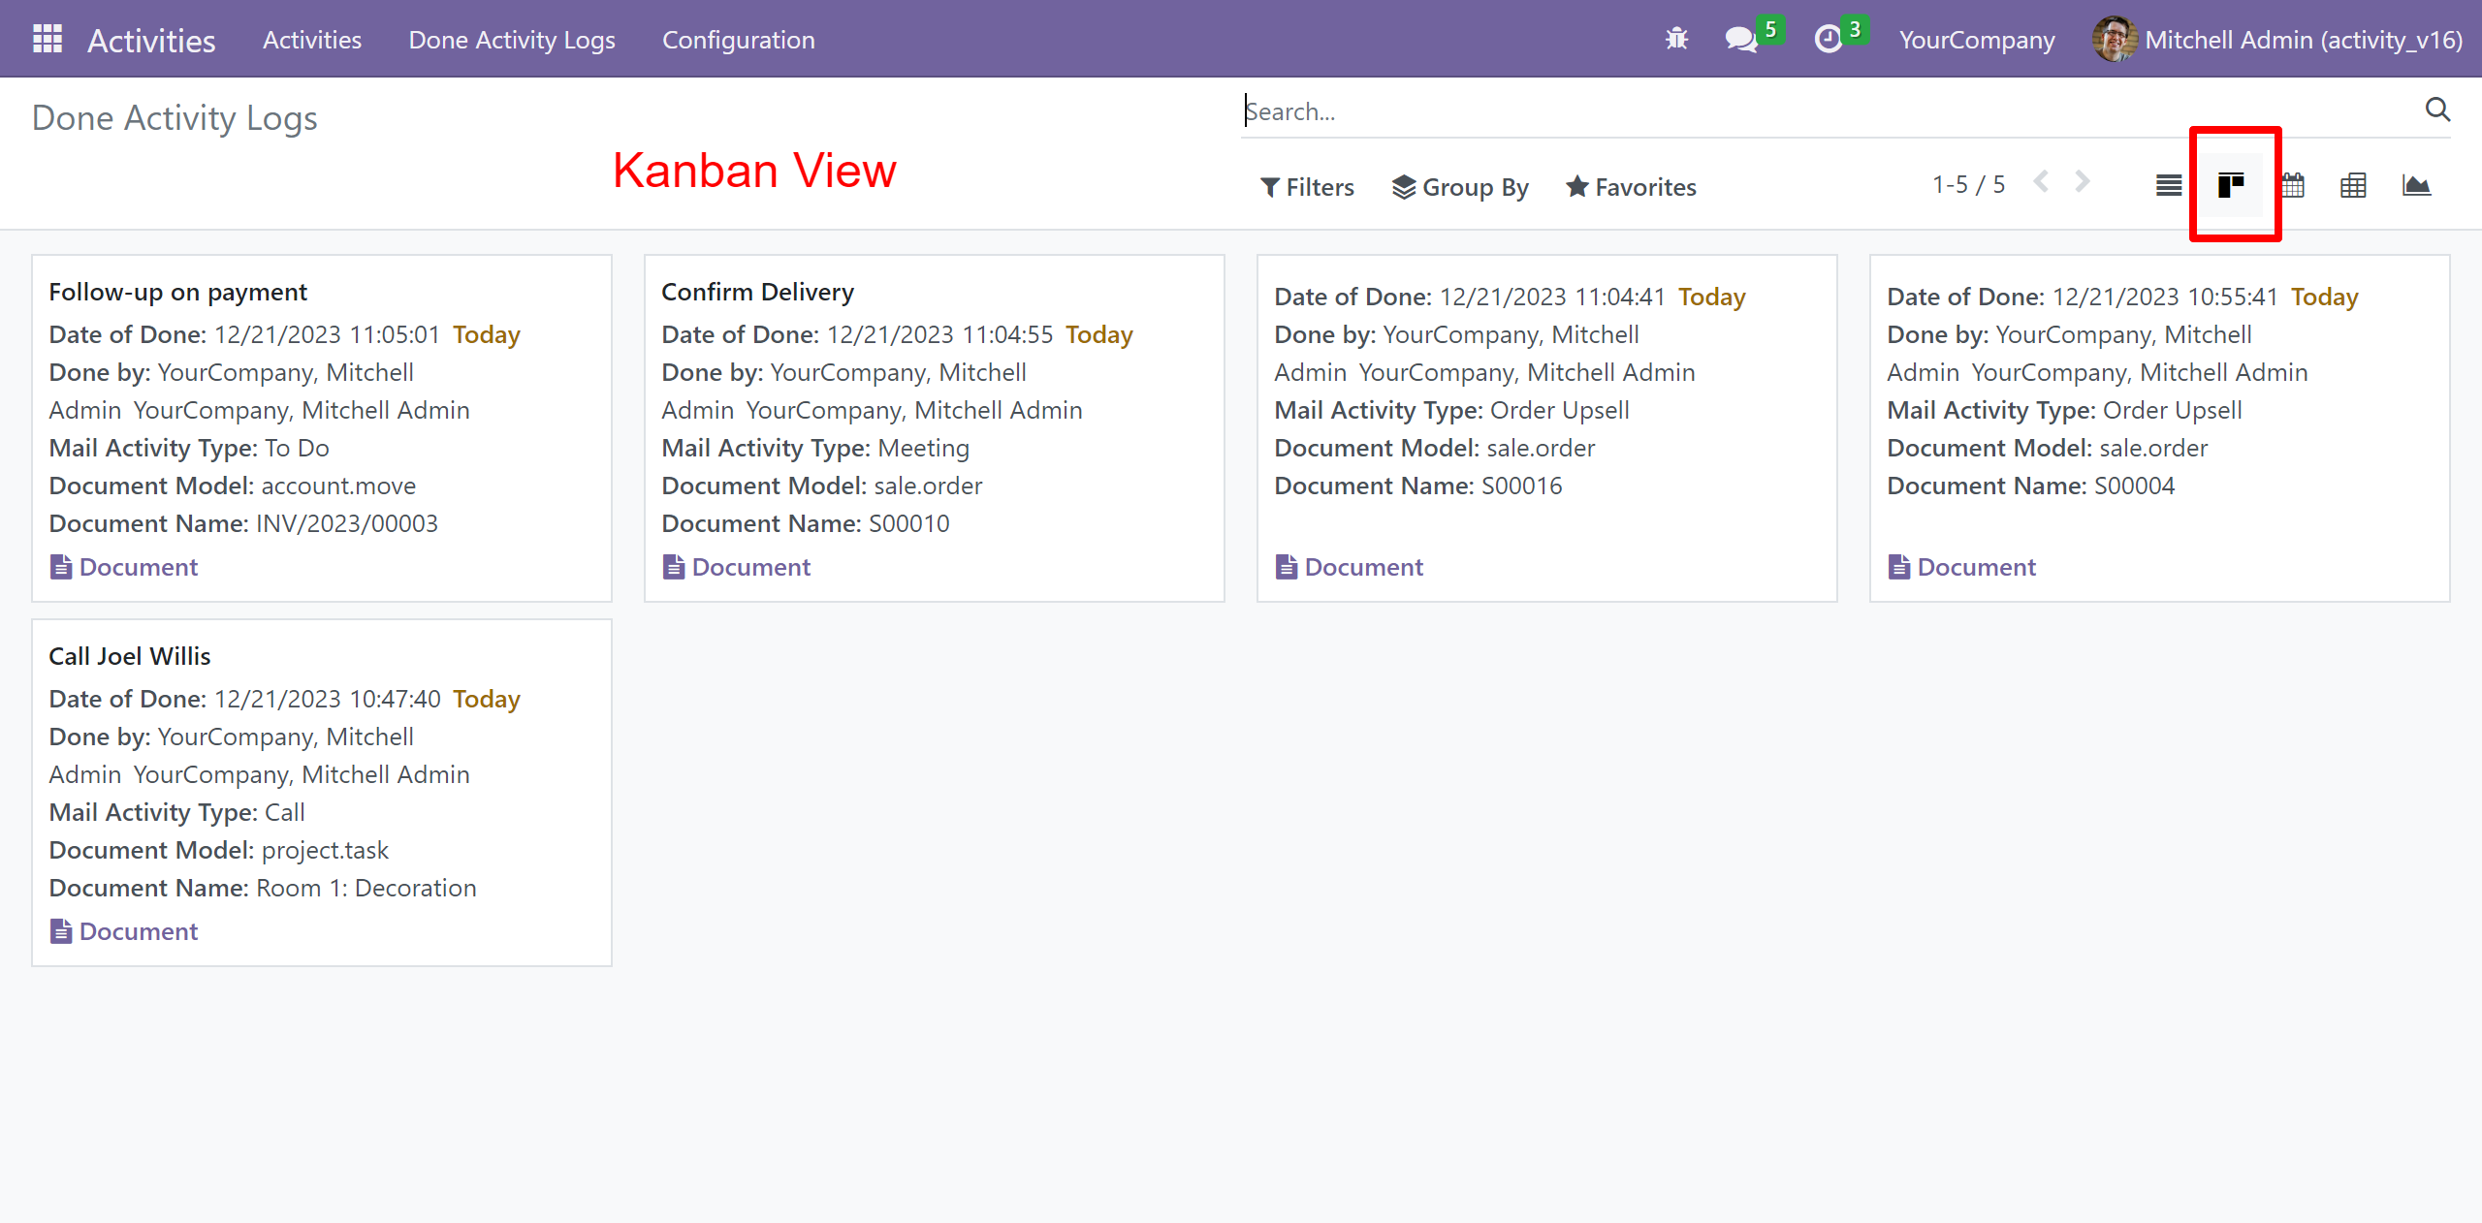Viewport: 2482px width, 1223px height.
Task: Expand the Favorites dropdown
Action: (x=1632, y=187)
